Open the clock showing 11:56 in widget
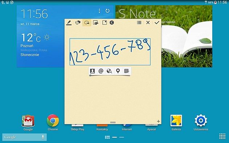This screenshot has width=229, height=143. click(34, 14)
